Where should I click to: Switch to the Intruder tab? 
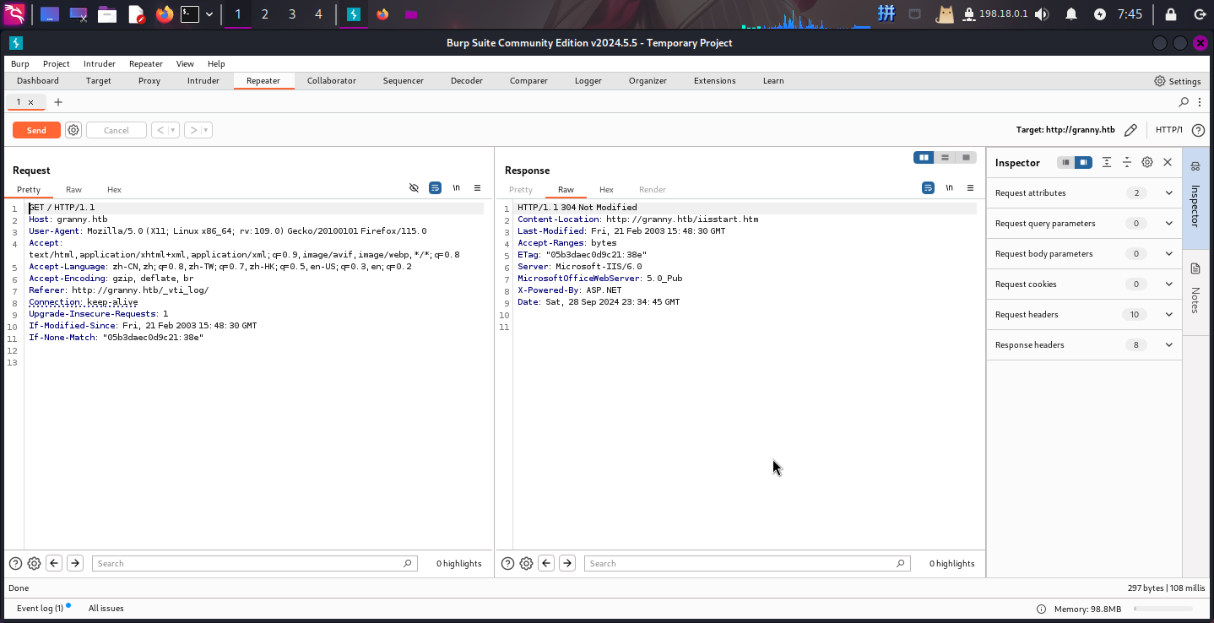203,81
